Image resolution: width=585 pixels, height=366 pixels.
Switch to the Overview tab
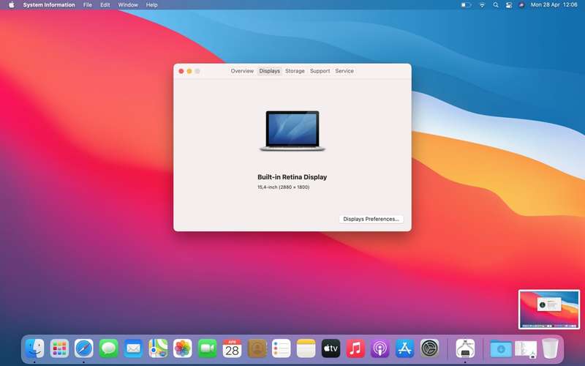(x=242, y=71)
